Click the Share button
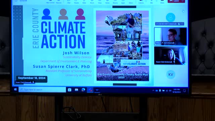The height and width of the screenshot is (121, 215). [162, 2]
